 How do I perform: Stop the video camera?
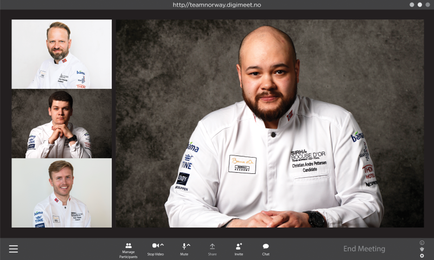(155, 246)
